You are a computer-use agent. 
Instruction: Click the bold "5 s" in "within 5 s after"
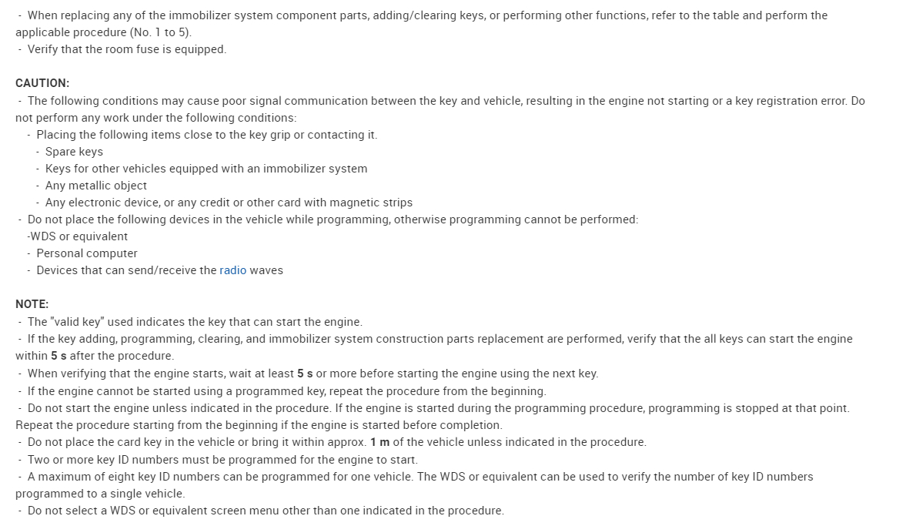pyautogui.click(x=59, y=356)
